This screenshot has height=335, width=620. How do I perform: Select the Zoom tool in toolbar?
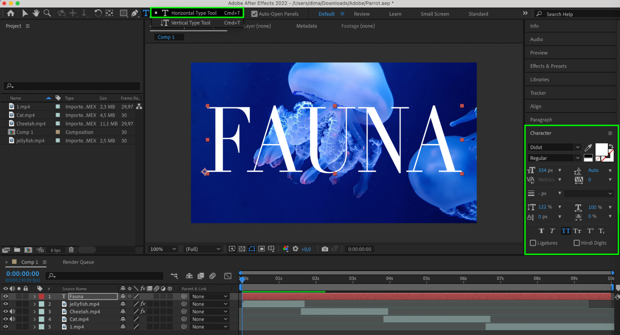click(47, 13)
